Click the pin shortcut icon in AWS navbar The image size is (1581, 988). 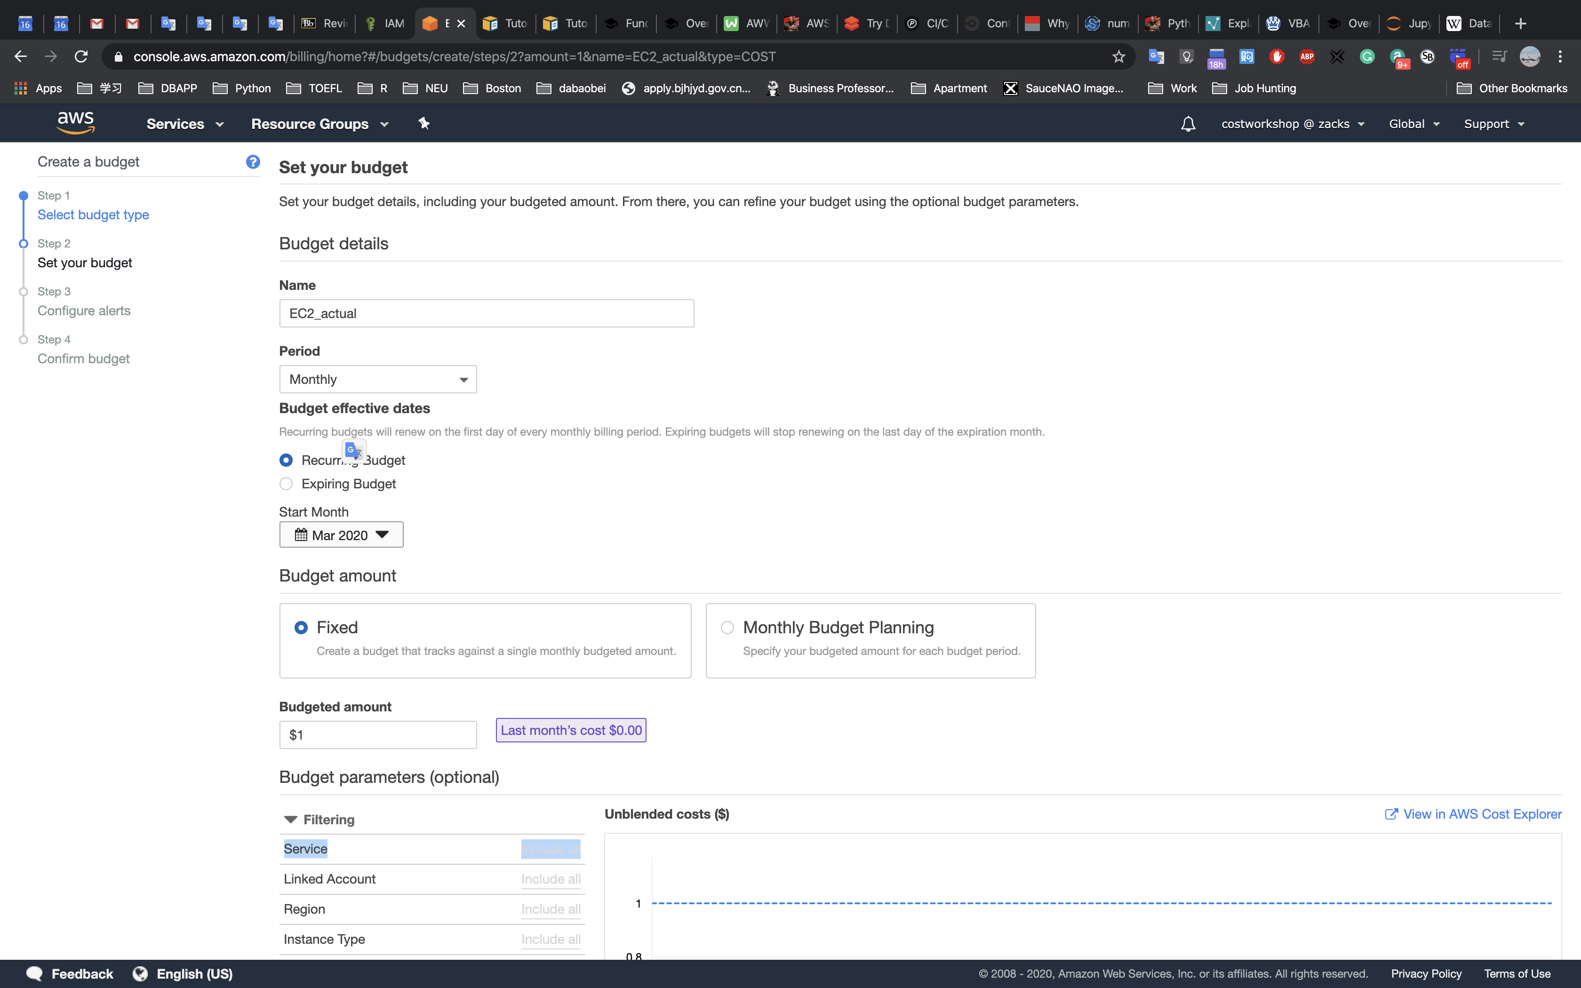coord(423,123)
